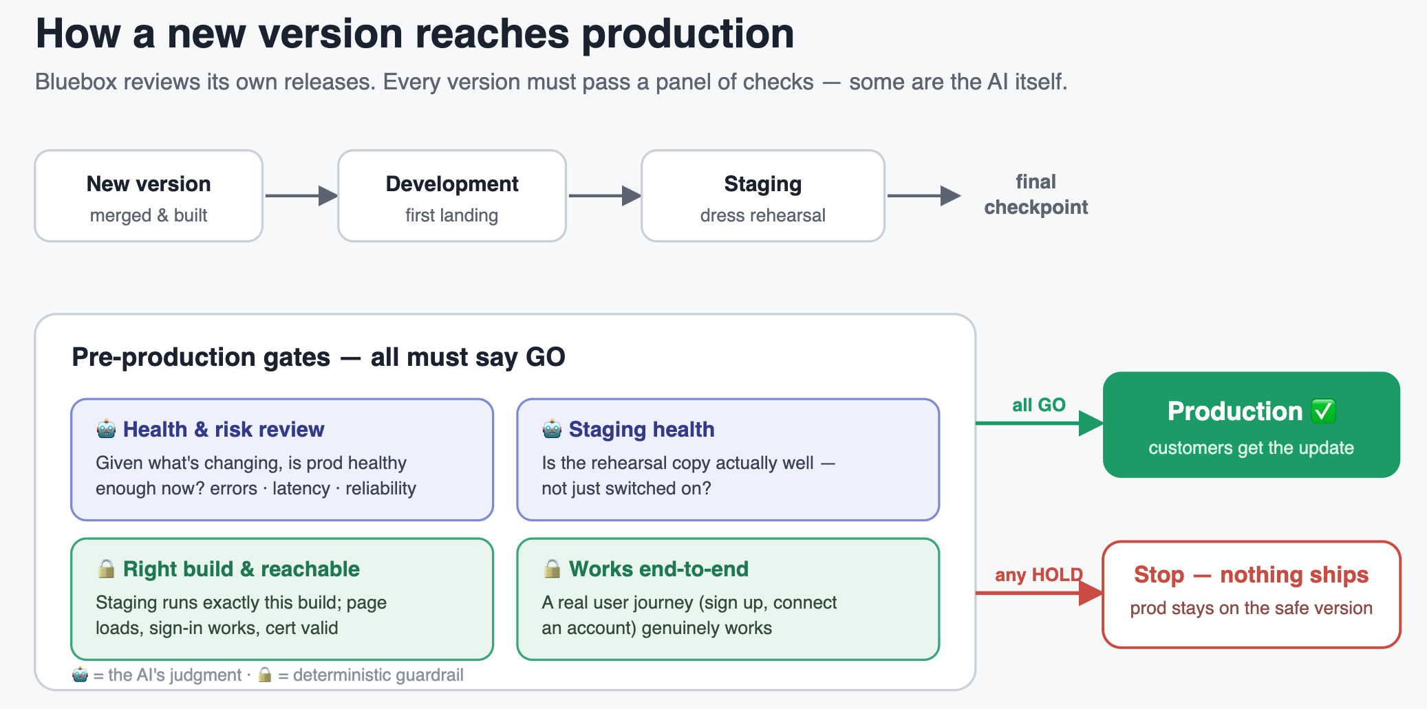The height and width of the screenshot is (709, 1427).
Task: Click the text 'merged & built'
Action: (x=149, y=215)
